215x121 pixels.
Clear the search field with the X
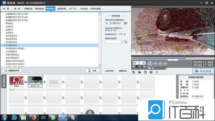tap(122, 42)
